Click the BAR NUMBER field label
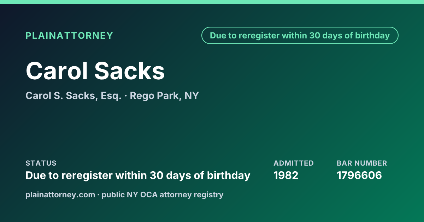Image resolution: width=424 pixels, height=222 pixels. [362, 163]
